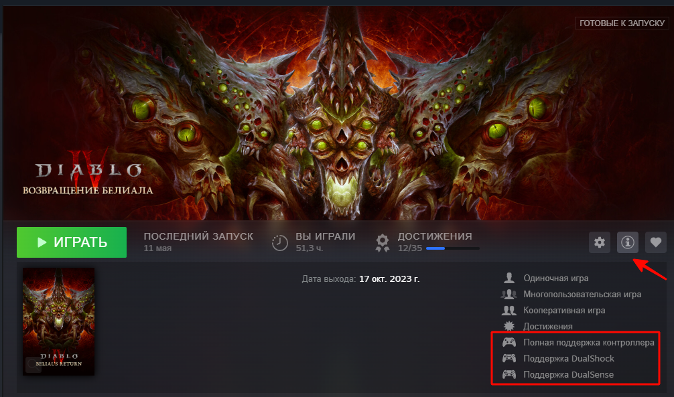Viewport: 674px width, 397px height.
Task: Click the 12/35 achievements count
Action: (x=409, y=248)
